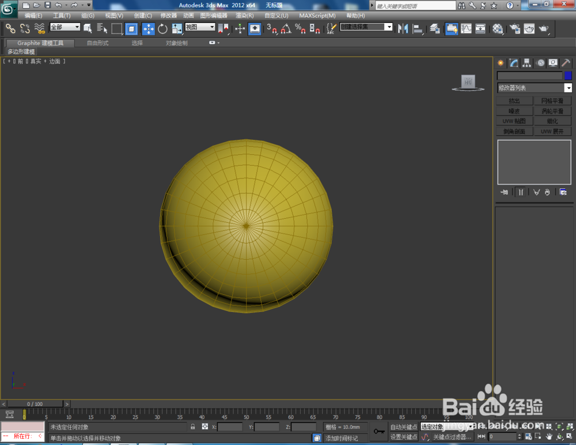Click Bind to Space Warp icon
576x445 pixels.
[39, 28]
